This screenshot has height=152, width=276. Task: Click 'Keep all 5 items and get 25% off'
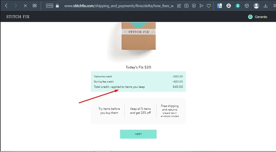(140, 111)
